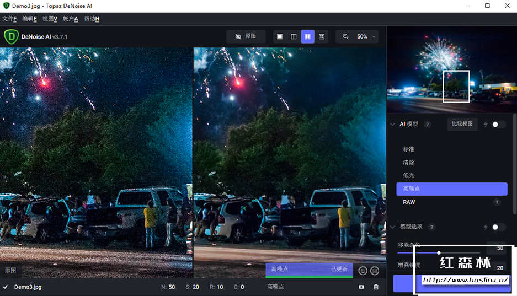The width and height of the screenshot is (517, 296).
Task: Click the mask icon for Demo3.jpg
Action: [361, 287]
